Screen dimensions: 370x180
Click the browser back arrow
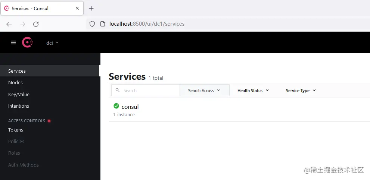tap(9, 24)
